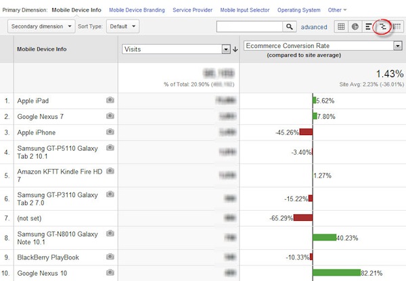Open camera icon for Samsung GT-P5110
This screenshot has width=406, height=281.
click(x=110, y=148)
